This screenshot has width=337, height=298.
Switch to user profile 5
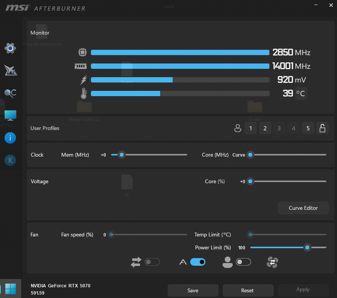(308, 128)
